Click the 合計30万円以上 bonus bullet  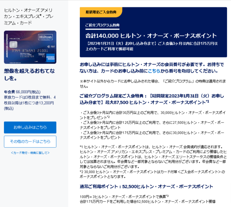152,115
